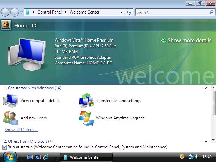Click the network connection tray icon

coord(191,157)
